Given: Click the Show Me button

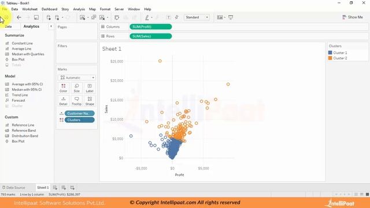Looking at the screenshot, I should tap(353, 17).
